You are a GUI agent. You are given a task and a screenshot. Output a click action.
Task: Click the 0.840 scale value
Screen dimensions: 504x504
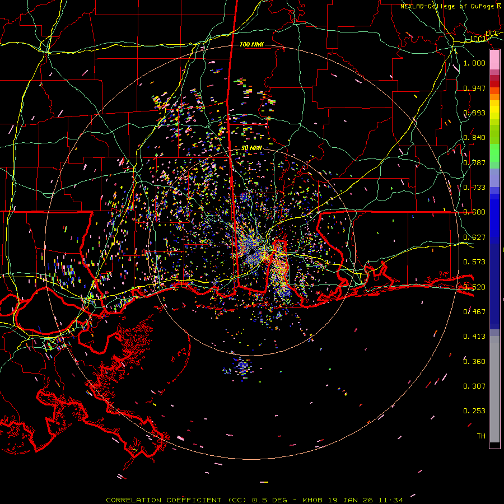click(x=474, y=138)
